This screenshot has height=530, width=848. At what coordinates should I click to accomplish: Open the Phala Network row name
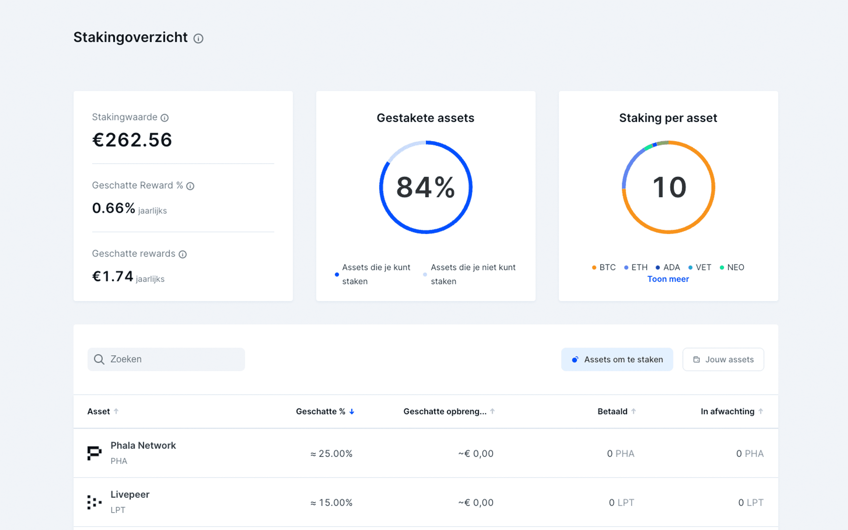click(143, 445)
